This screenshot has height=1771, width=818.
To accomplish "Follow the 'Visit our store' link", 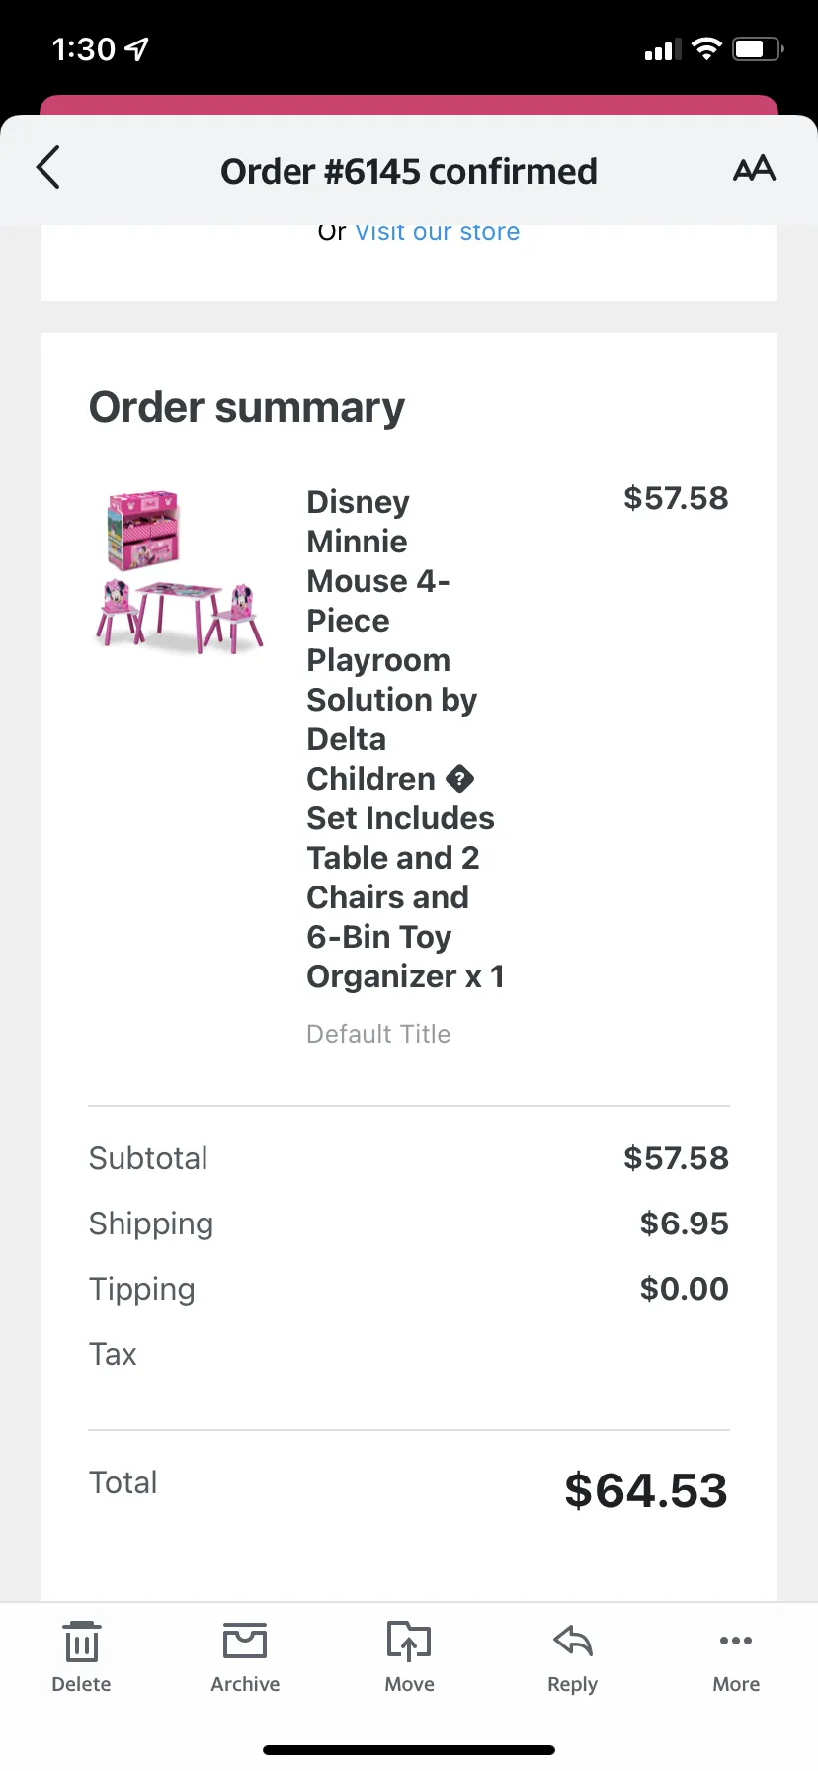I will click(x=437, y=233).
